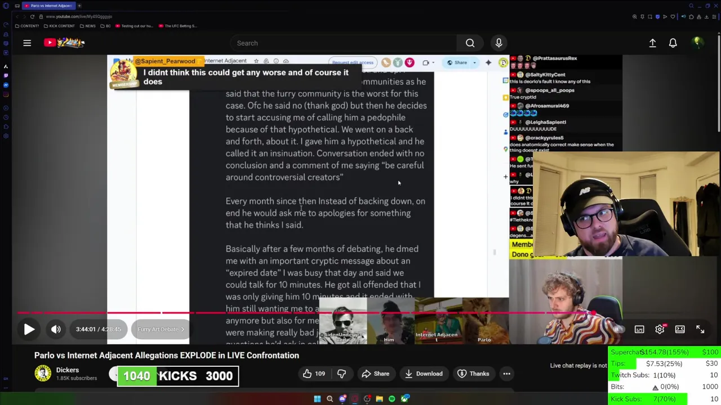Open the KICK CONTENT bookmarks folder
Viewport: 721px width, 405px height.
59,26
